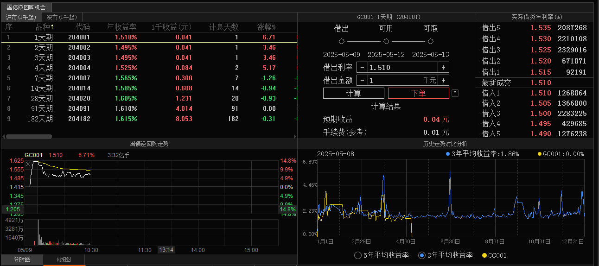
Task: Click the left arrow of the table scrollbar
Action: pos(4,136)
